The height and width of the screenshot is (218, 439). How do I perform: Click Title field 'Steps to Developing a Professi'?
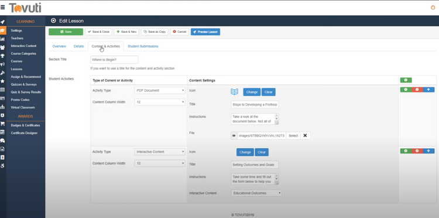click(255, 104)
